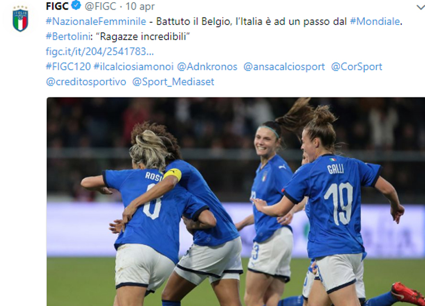Open the #Mondiale hashtag

tap(375, 21)
